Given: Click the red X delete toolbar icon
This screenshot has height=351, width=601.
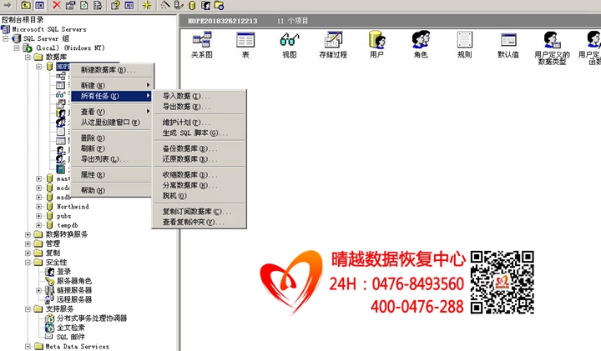Looking at the screenshot, I should 57,5.
